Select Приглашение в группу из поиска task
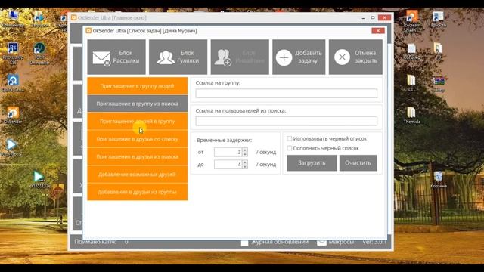 pyautogui.click(x=138, y=104)
